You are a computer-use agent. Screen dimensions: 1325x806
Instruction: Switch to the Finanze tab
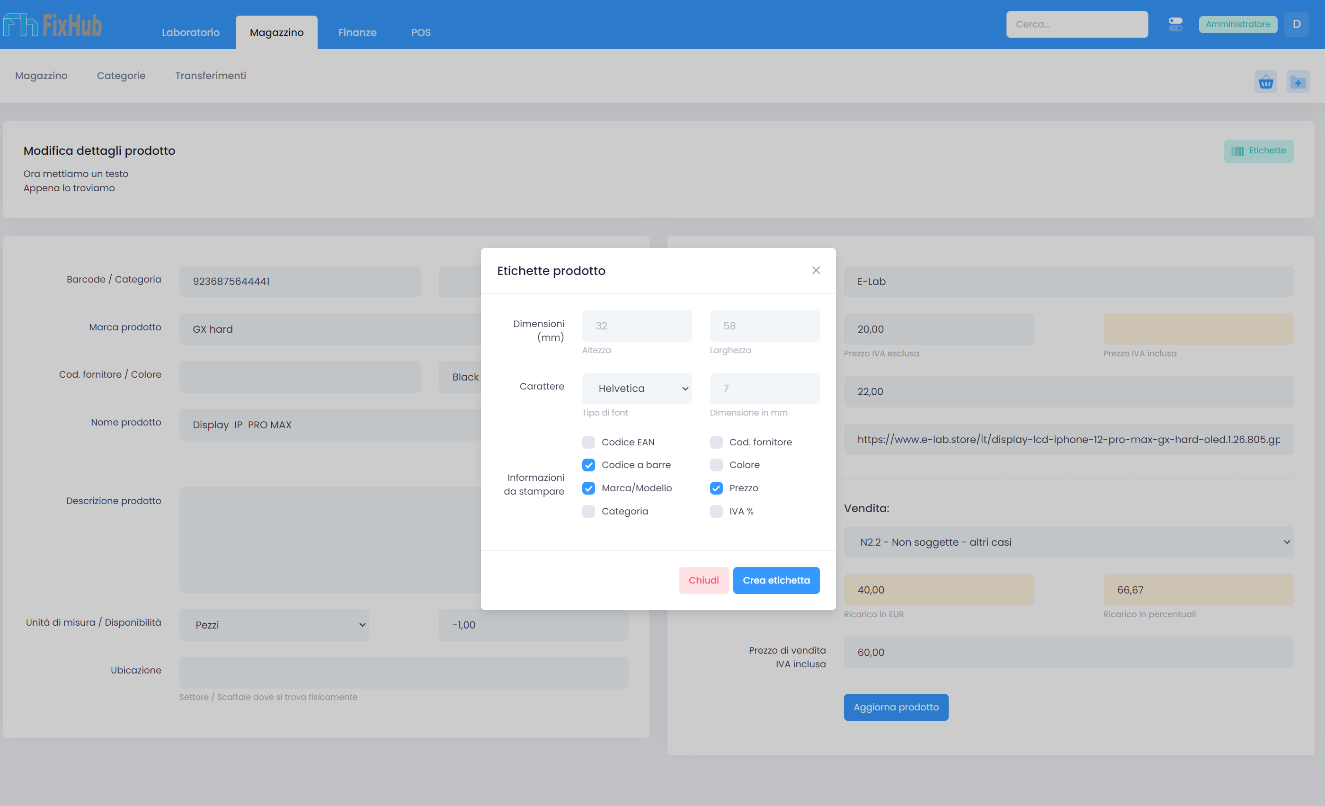tap(357, 33)
